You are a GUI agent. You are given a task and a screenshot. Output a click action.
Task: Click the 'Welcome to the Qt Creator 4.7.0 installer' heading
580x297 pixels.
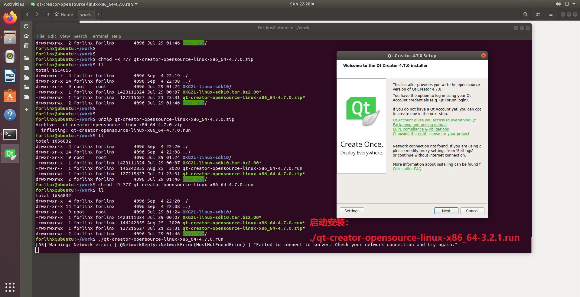click(385, 65)
